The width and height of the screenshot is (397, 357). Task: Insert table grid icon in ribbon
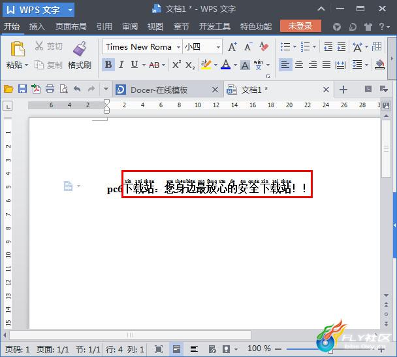coord(377,46)
